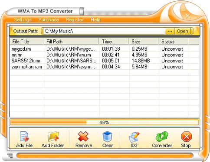
Task: Click Open button next to output path
Action: point(182,31)
